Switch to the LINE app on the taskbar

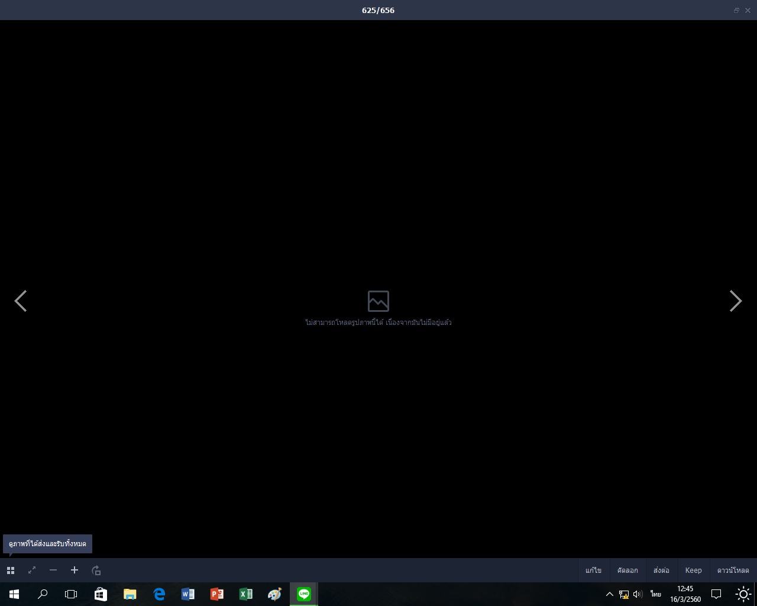coord(304,594)
